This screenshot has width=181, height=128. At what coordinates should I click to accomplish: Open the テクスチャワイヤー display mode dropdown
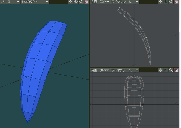tap(35, 2)
